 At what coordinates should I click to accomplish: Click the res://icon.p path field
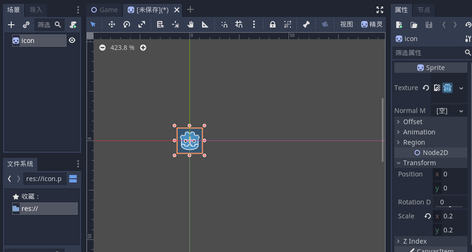[x=45, y=179]
